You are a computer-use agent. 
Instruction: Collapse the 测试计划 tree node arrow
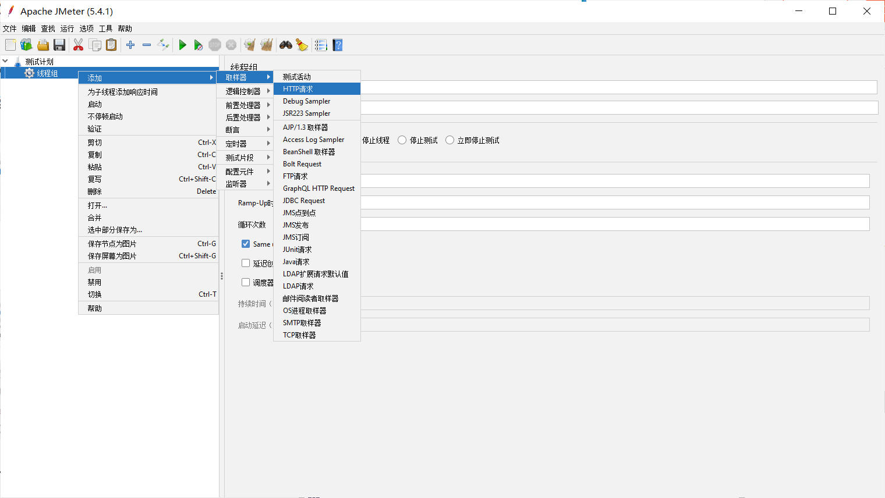pyautogui.click(x=5, y=61)
